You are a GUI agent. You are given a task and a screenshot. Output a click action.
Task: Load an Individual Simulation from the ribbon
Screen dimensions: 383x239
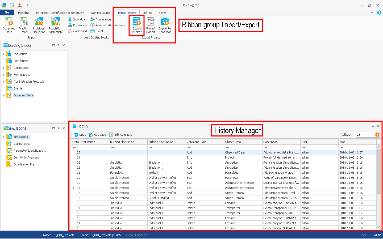[39, 25]
